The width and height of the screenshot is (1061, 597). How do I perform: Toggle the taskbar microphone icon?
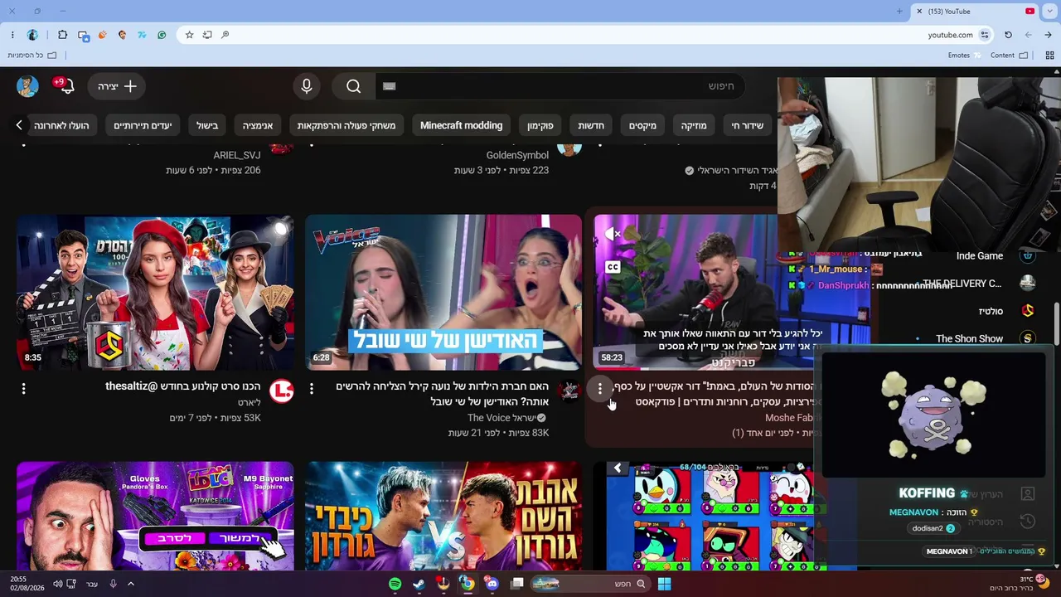click(x=113, y=584)
